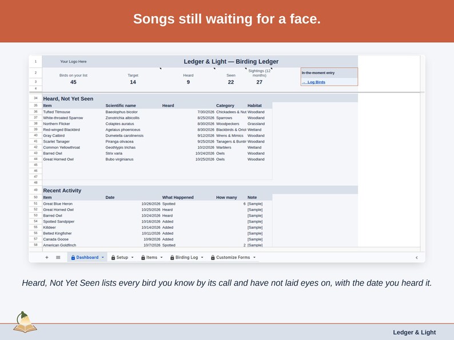Select the 'Great Blue Heron' activity cell
Screen dimensions: 454x340
click(x=74, y=204)
